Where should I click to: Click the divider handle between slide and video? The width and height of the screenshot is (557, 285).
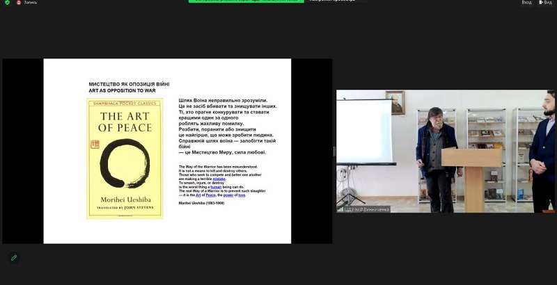[334, 152]
